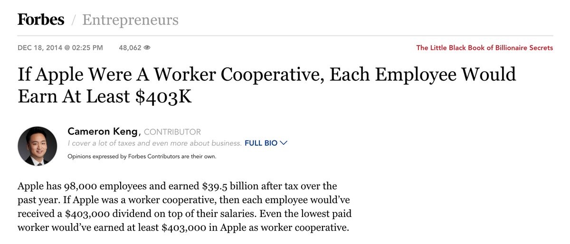Open The Little Black Book of Billionaire Secrets
This screenshot has height=244, width=570.
[484, 47]
